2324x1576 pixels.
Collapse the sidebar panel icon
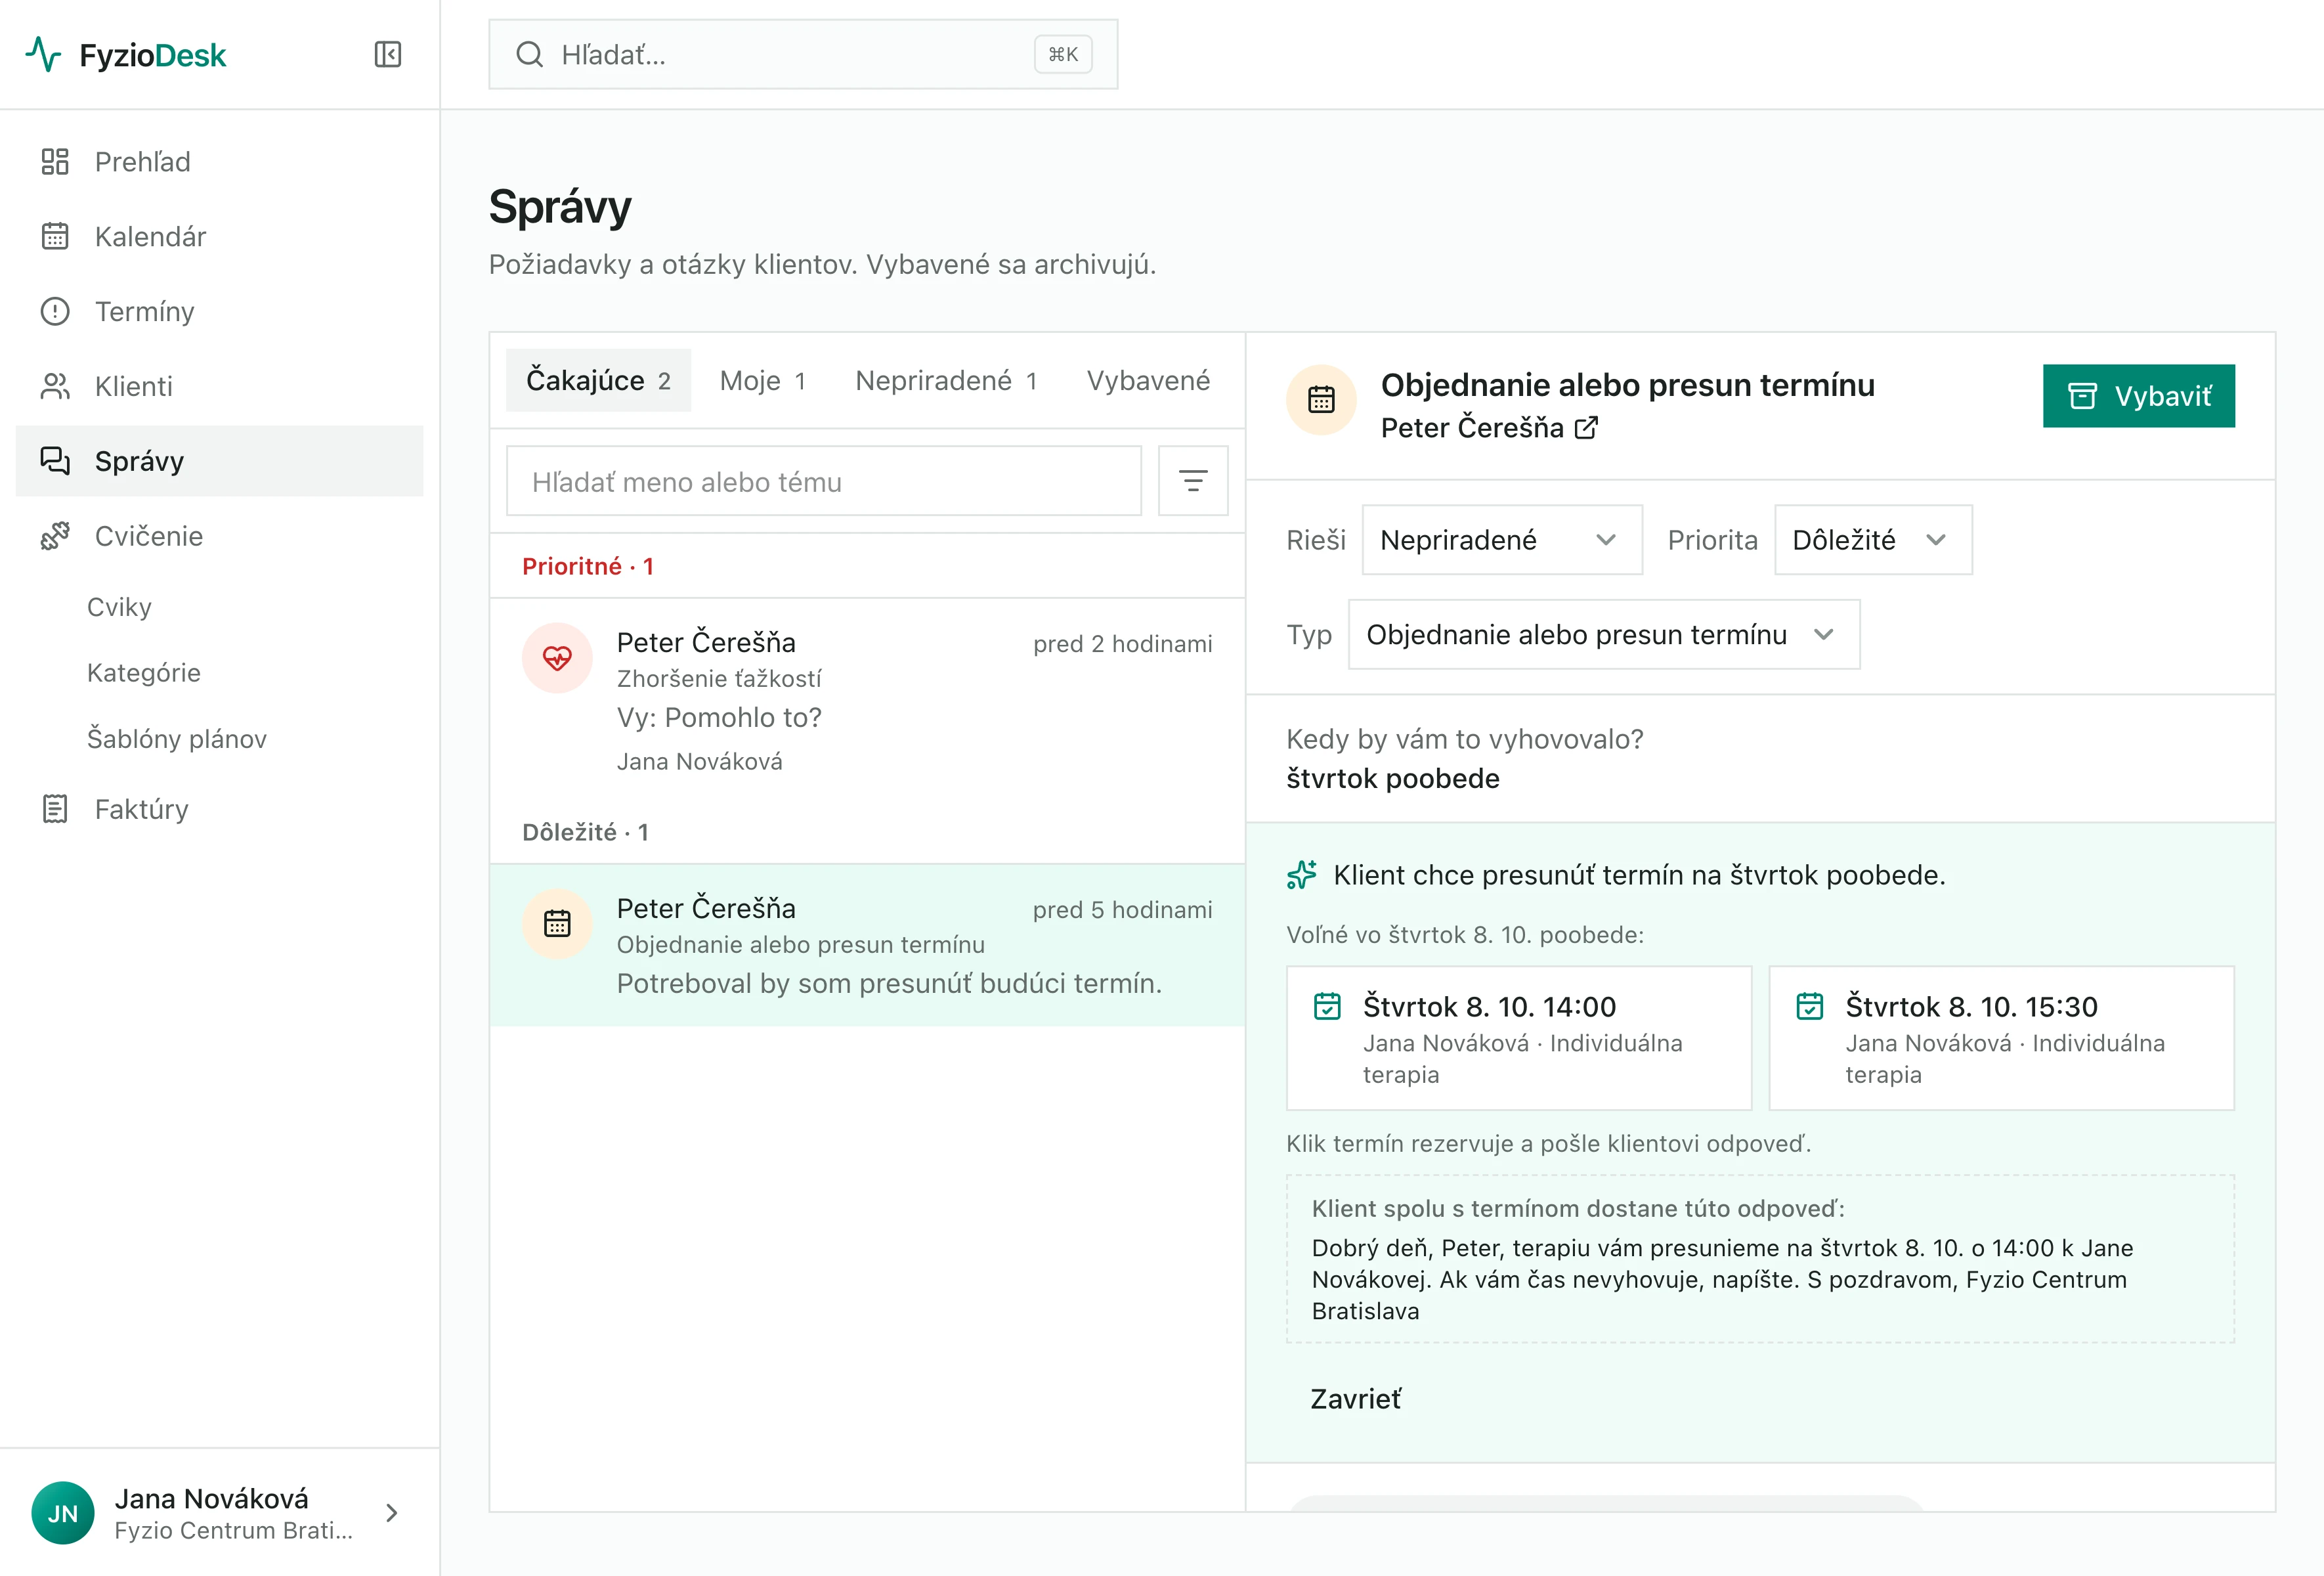pos(388,54)
